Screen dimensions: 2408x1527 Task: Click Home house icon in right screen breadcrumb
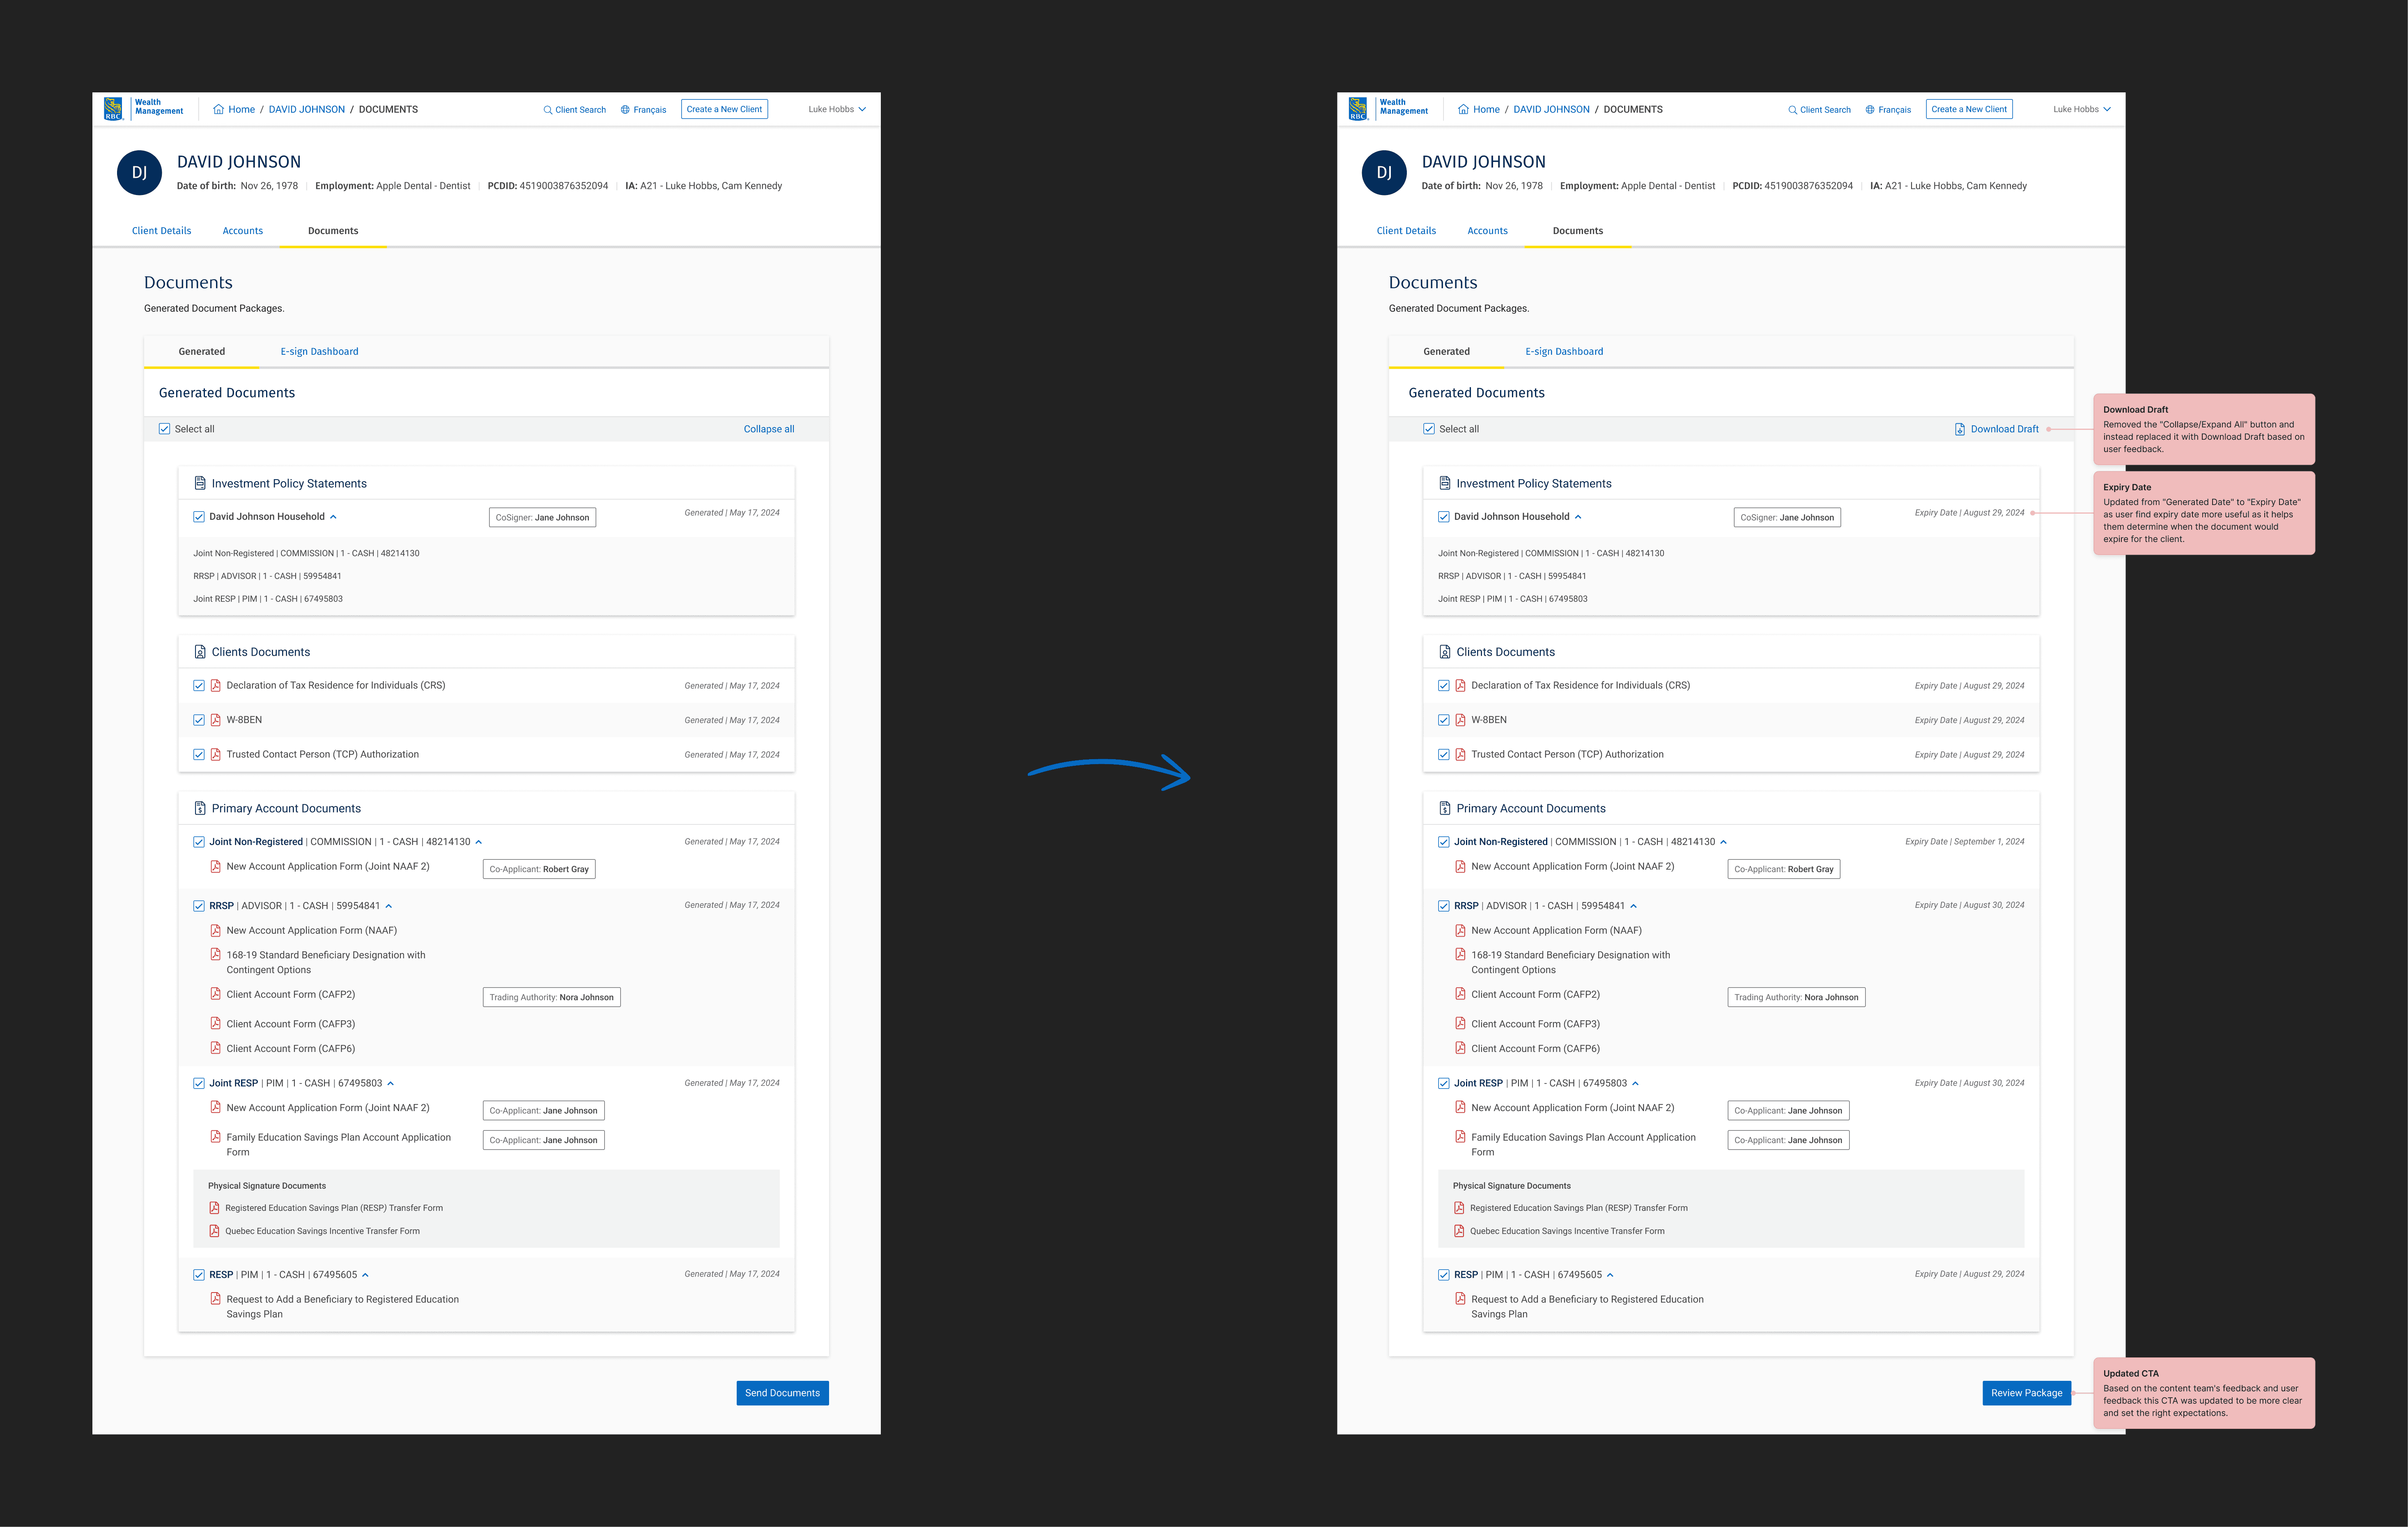1463,109
